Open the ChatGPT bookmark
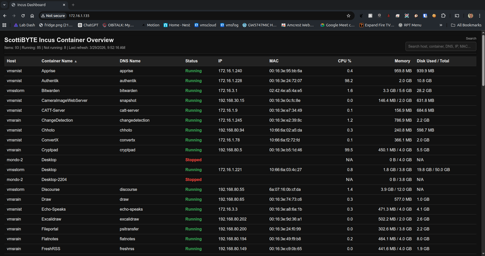485x256 pixels. (88, 25)
